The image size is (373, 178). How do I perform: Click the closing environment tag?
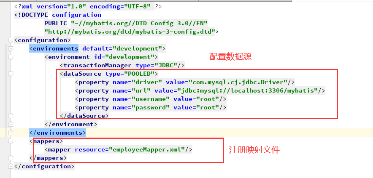coord(71,124)
